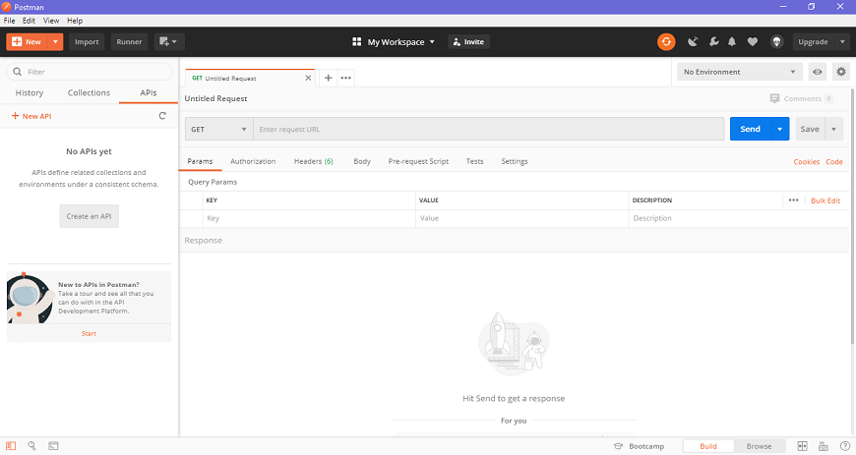
Task: Open the wrench settings icon
Action: coord(713,42)
